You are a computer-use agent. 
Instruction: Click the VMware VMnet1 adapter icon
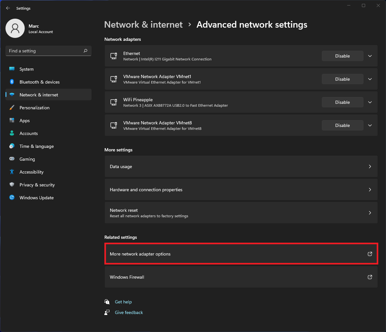[x=114, y=79]
